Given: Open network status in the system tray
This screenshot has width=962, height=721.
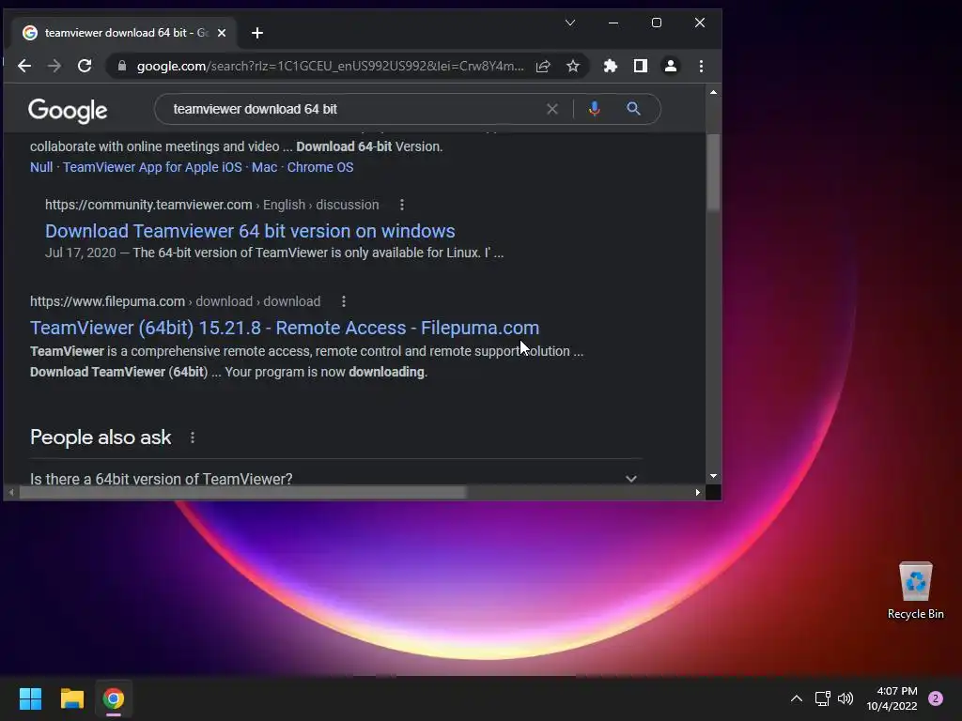Looking at the screenshot, I should [822, 698].
